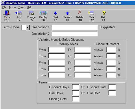The width and height of the screenshot is (135, 109).
Task: Click the Delete F10 red X icon
Action: (x=80, y=12)
